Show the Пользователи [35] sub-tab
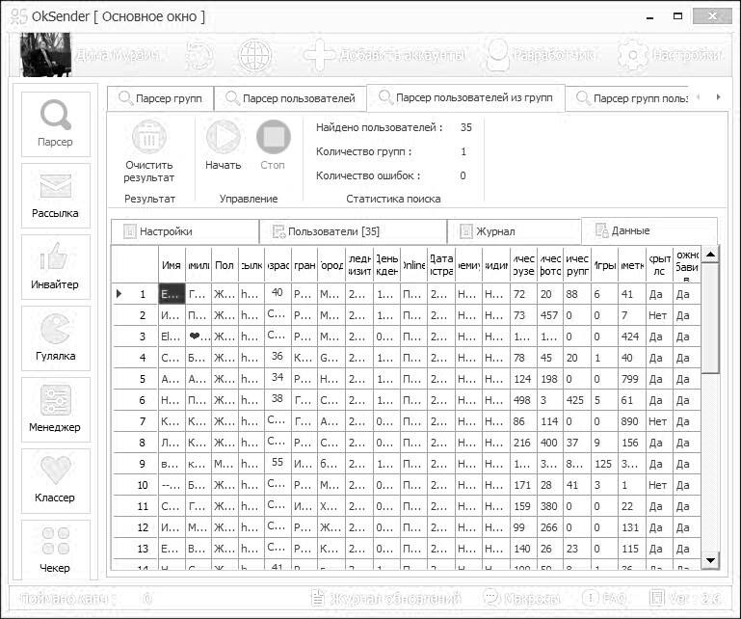This screenshot has width=741, height=619. click(x=353, y=231)
